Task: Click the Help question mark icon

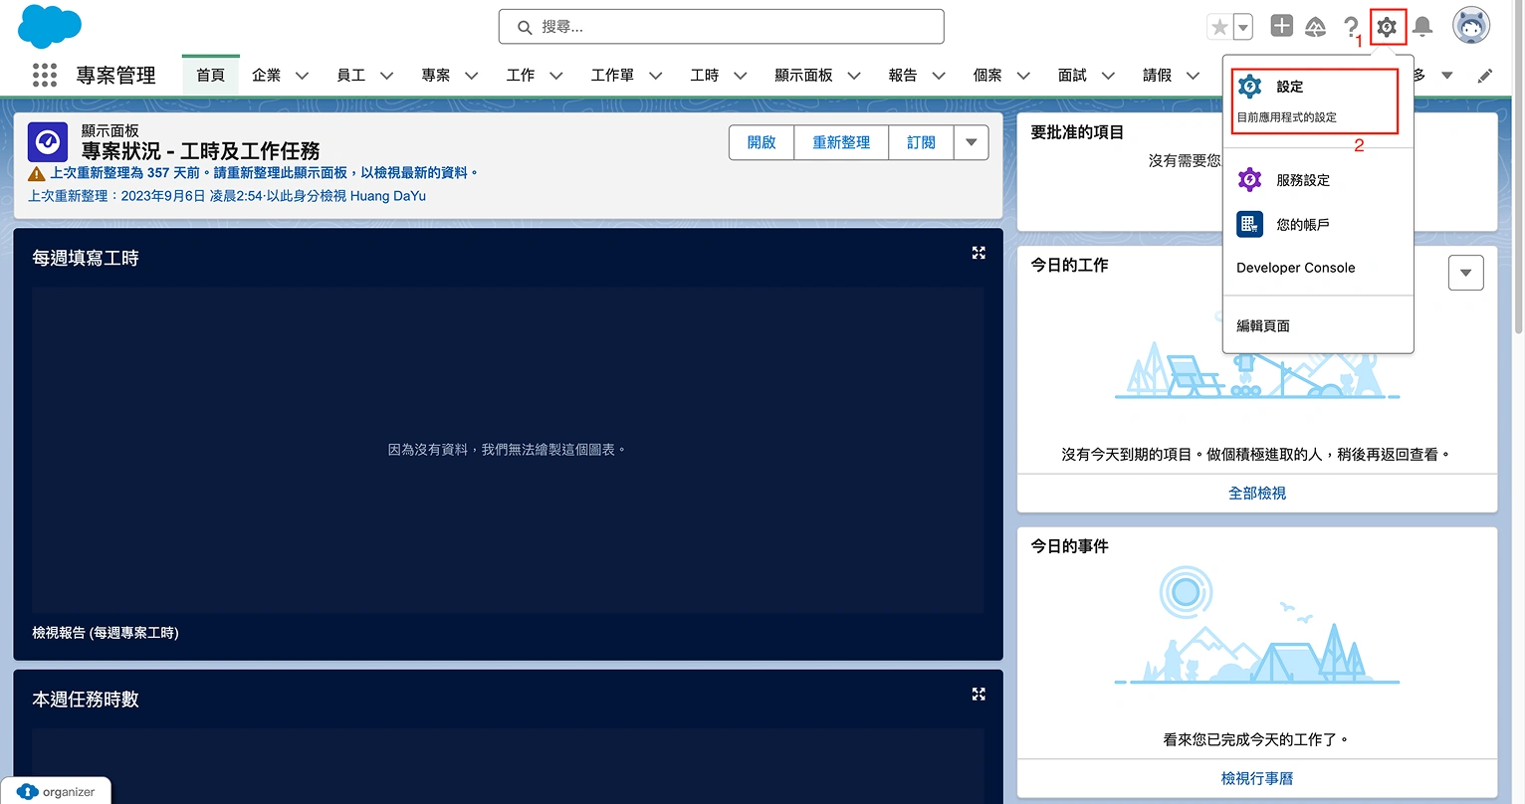Action: coord(1351,27)
